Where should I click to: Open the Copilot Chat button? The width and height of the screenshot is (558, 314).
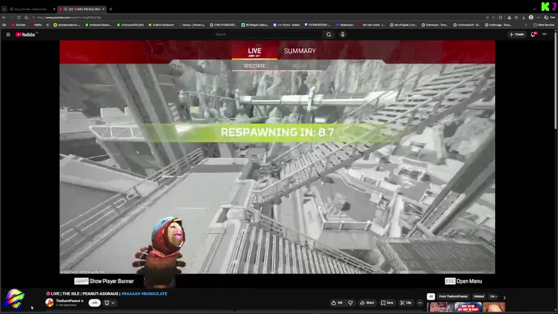coord(550,17)
